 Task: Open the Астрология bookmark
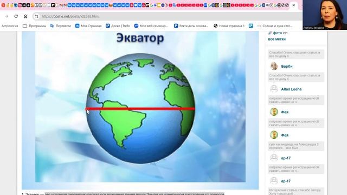[x=10, y=26]
